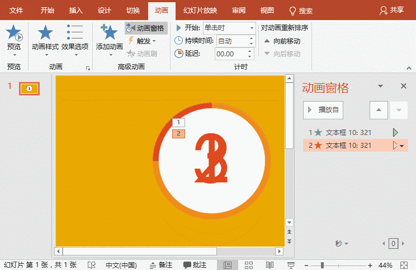Switch to the 切换 transitions tab
The image size is (416, 270).
click(133, 11)
